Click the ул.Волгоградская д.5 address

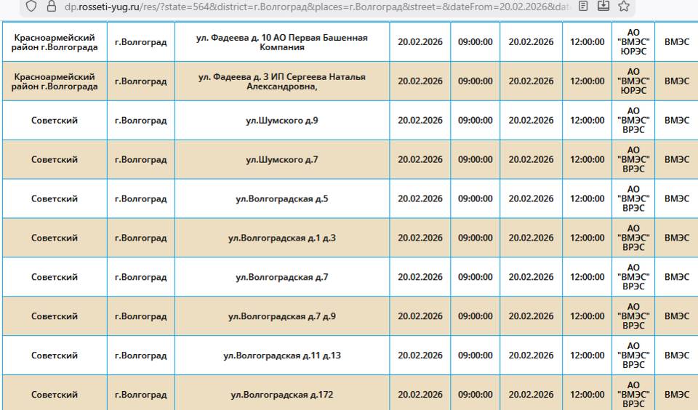(x=281, y=199)
